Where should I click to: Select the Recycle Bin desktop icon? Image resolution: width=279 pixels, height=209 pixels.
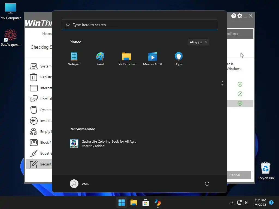point(265,171)
